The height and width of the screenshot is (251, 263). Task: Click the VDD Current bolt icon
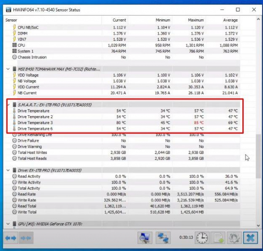pyautogui.click(x=14, y=87)
